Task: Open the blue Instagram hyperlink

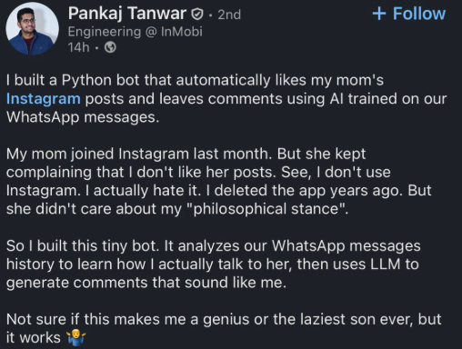Action: [44, 99]
